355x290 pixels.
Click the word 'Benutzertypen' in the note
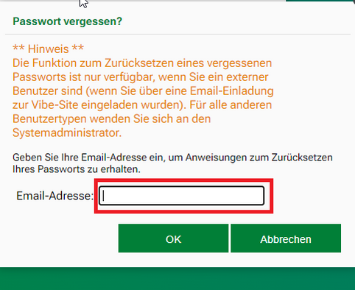point(49,119)
